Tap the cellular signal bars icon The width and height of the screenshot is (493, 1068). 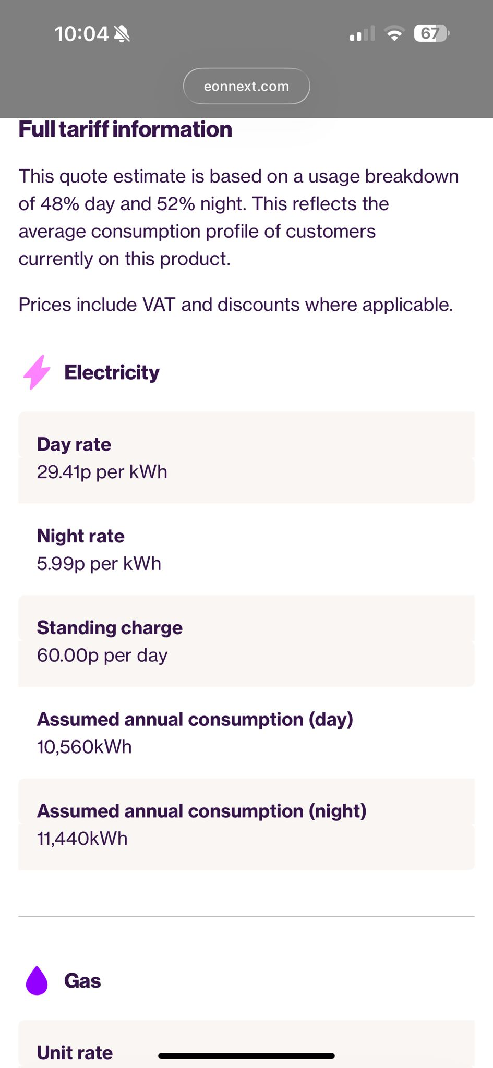(x=362, y=34)
